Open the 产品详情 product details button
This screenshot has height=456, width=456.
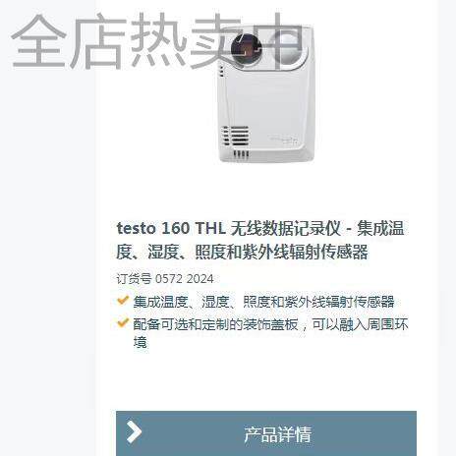(x=266, y=433)
